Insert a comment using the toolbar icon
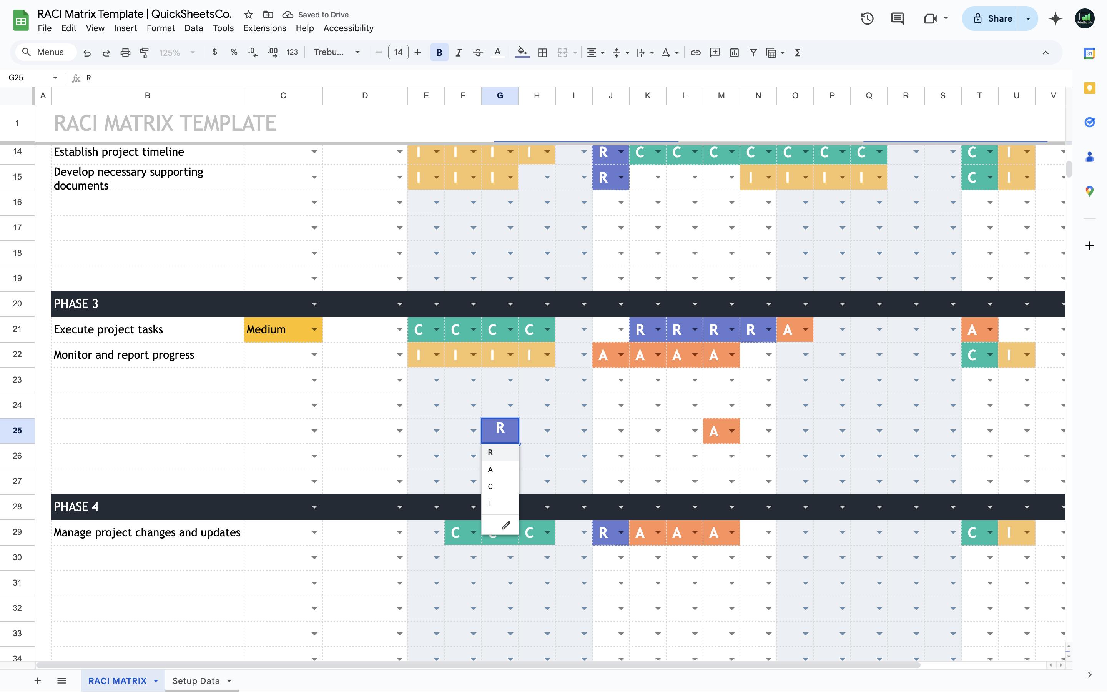 coord(715,52)
